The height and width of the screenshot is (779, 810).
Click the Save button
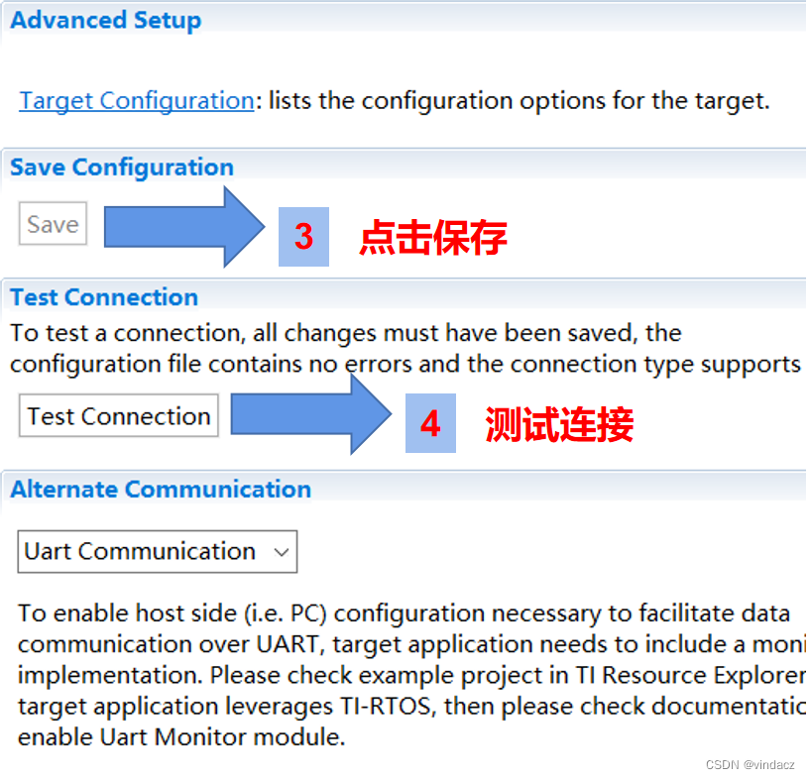tap(53, 224)
